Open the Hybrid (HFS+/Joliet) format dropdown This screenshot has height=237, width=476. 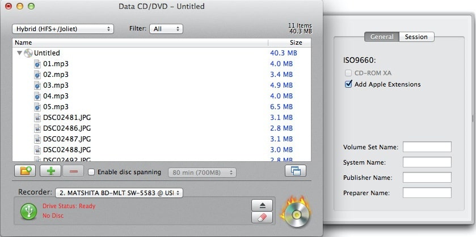tap(63, 29)
